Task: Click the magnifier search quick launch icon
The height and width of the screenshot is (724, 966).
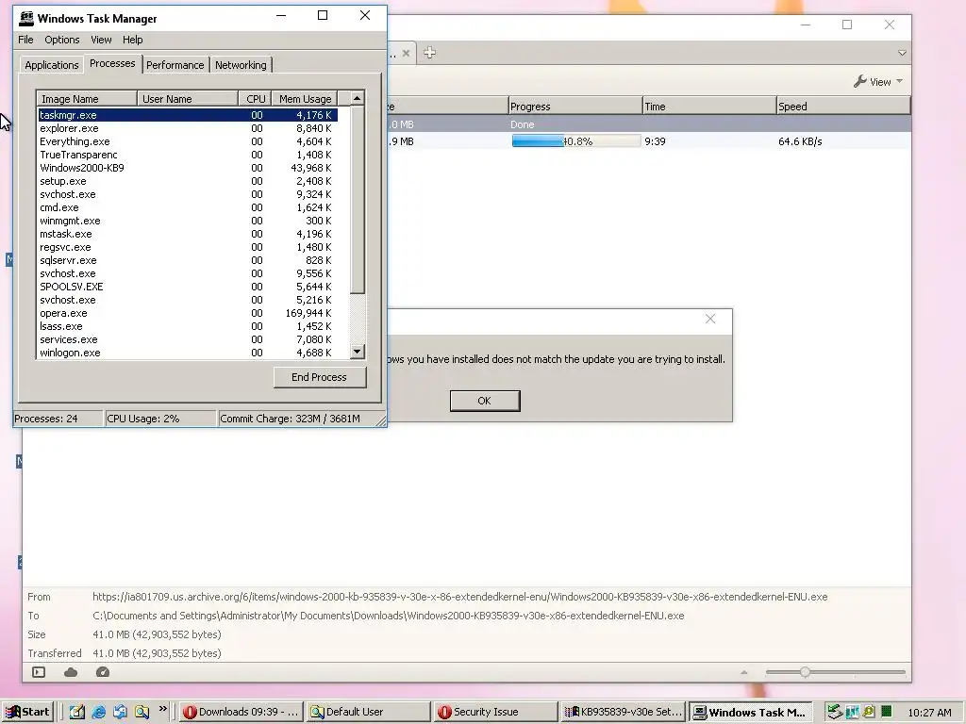Action: [x=142, y=713]
